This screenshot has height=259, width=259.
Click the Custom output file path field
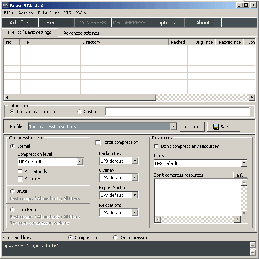click(x=177, y=112)
